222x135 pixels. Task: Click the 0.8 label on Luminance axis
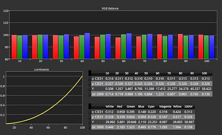click(x=3, y=86)
